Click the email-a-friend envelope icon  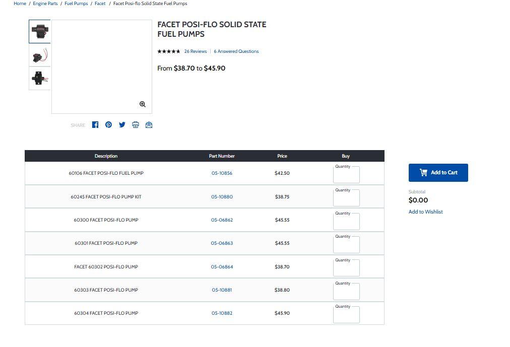click(x=149, y=125)
